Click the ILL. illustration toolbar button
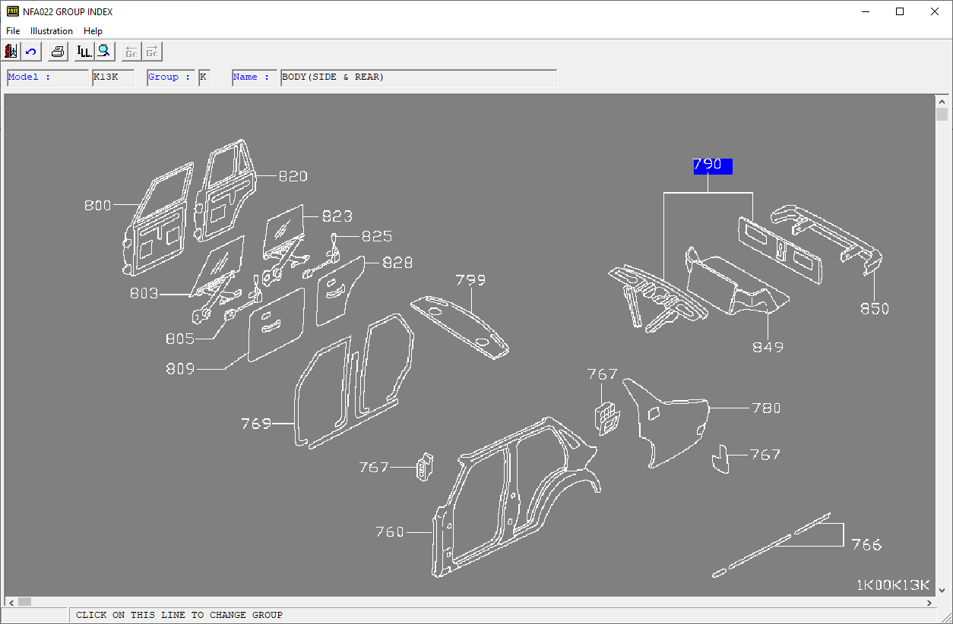 [84, 52]
